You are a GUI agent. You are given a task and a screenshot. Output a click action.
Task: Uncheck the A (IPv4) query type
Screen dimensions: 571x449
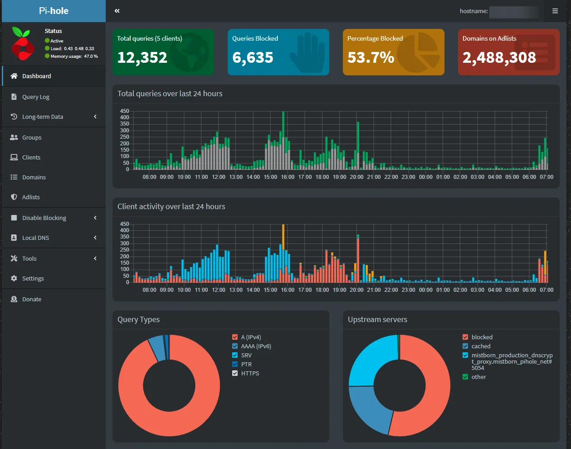234,337
